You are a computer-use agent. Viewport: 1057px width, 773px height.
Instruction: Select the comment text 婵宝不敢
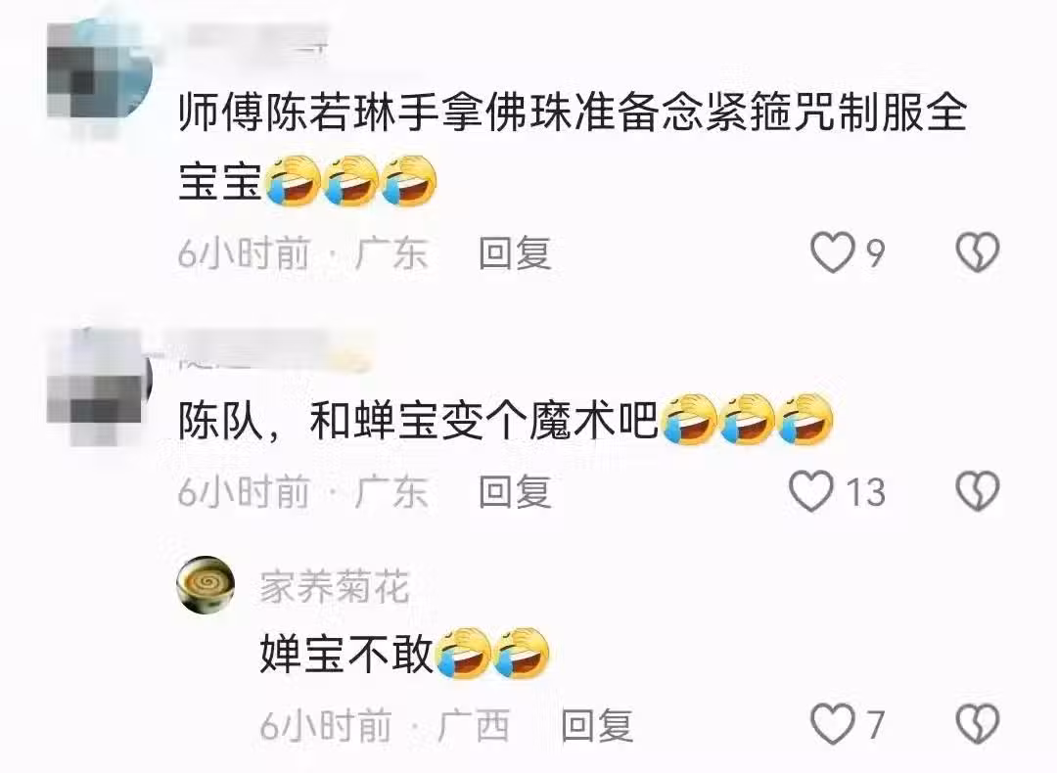345,654
